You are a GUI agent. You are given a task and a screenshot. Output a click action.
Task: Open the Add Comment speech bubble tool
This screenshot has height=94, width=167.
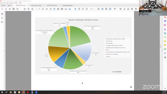[121, 9]
